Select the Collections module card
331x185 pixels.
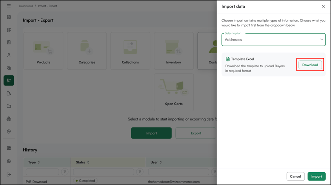pos(130,51)
